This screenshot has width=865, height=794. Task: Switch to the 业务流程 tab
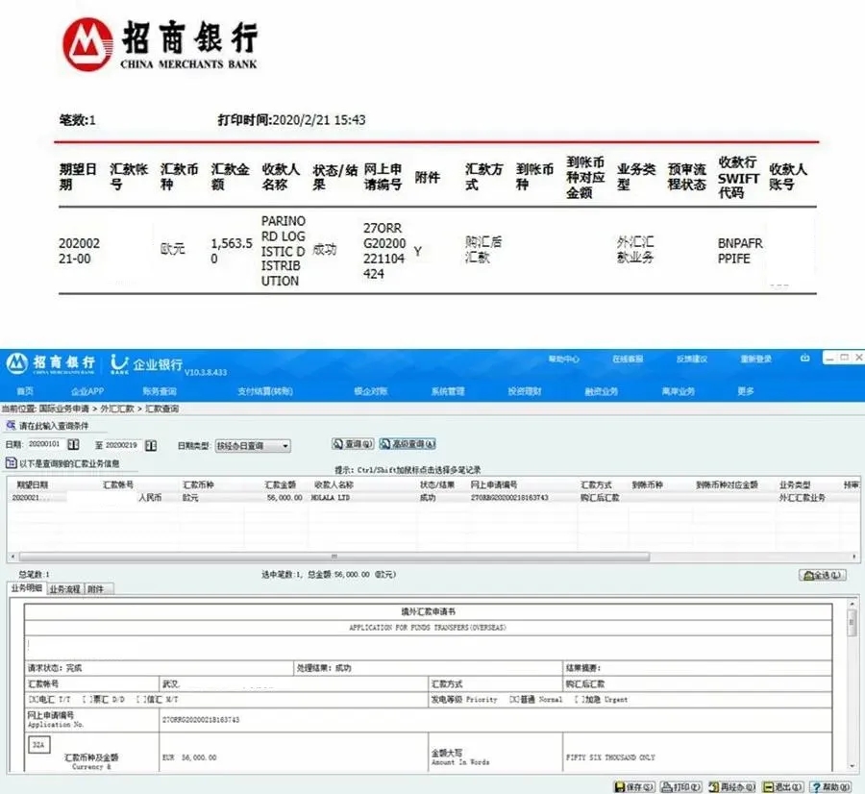click(64, 588)
